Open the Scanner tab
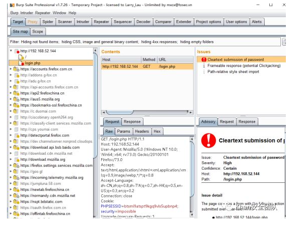Viewport: 303px width, 229px height. [65, 22]
